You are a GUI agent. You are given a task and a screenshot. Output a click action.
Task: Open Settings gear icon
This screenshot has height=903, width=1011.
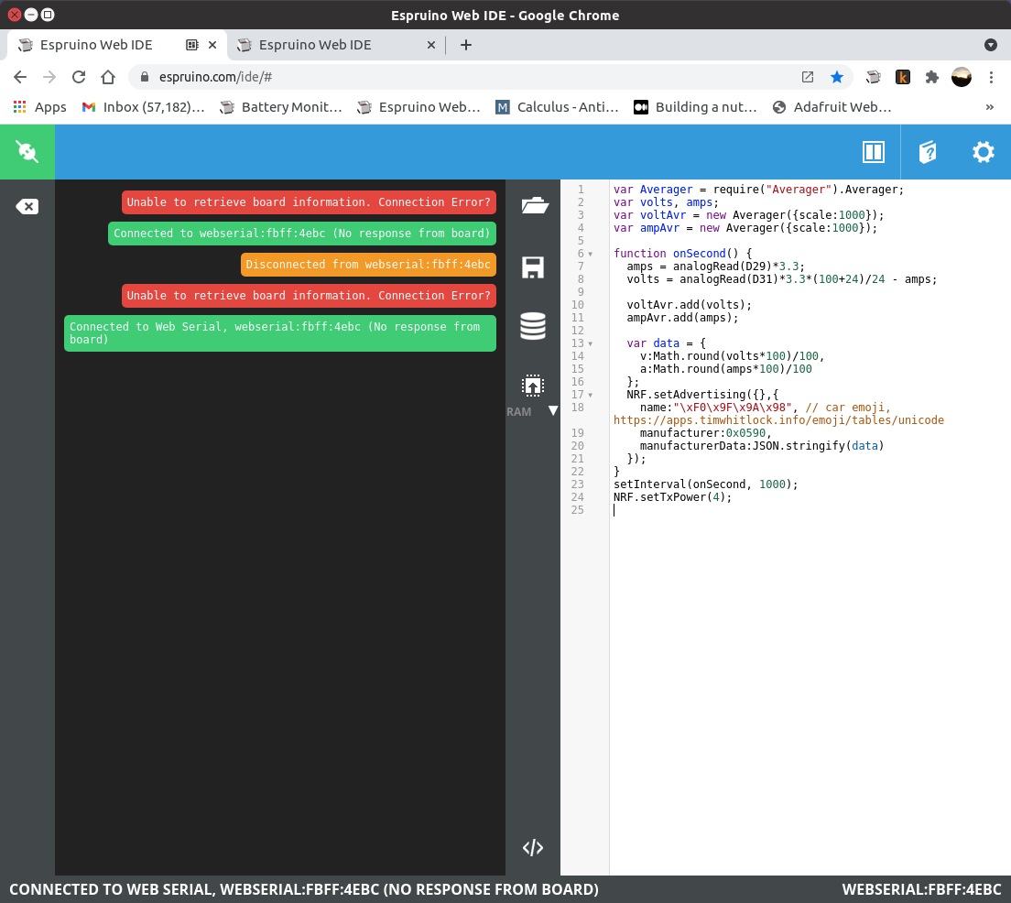(983, 152)
